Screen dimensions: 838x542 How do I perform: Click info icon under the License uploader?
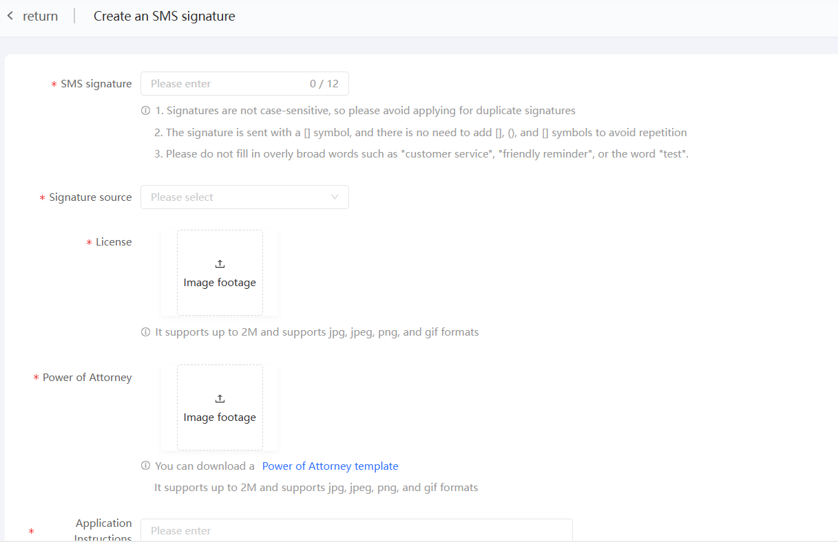[145, 332]
